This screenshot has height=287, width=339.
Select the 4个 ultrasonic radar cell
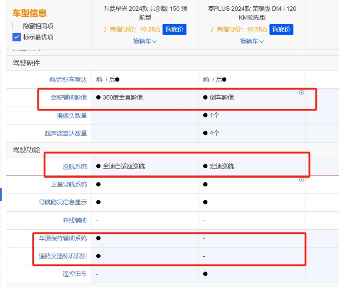[252, 133]
